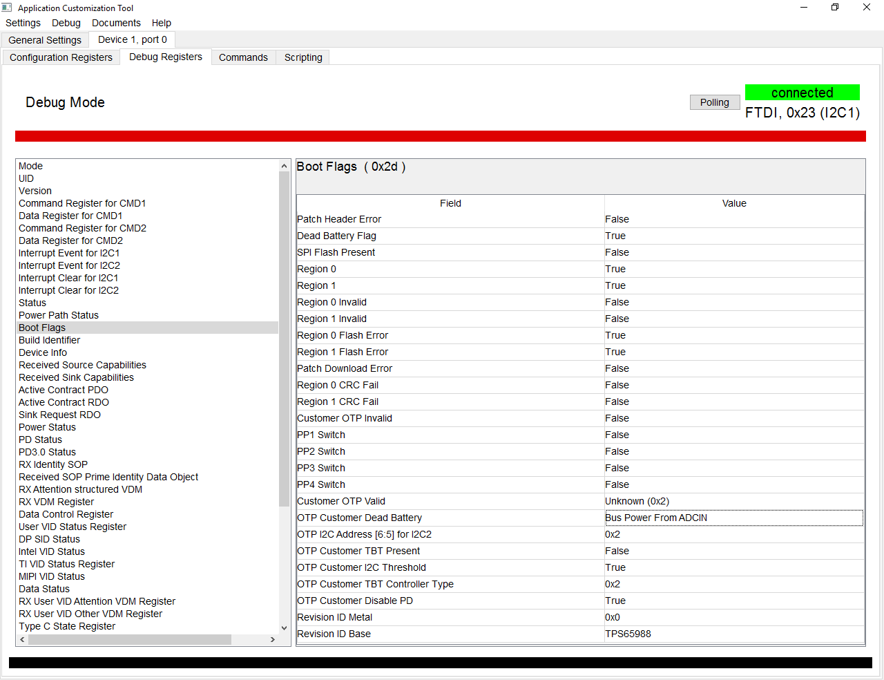Screen dimensions: 884x680
Task: Select the Type C State Register entry
Action: [66, 626]
